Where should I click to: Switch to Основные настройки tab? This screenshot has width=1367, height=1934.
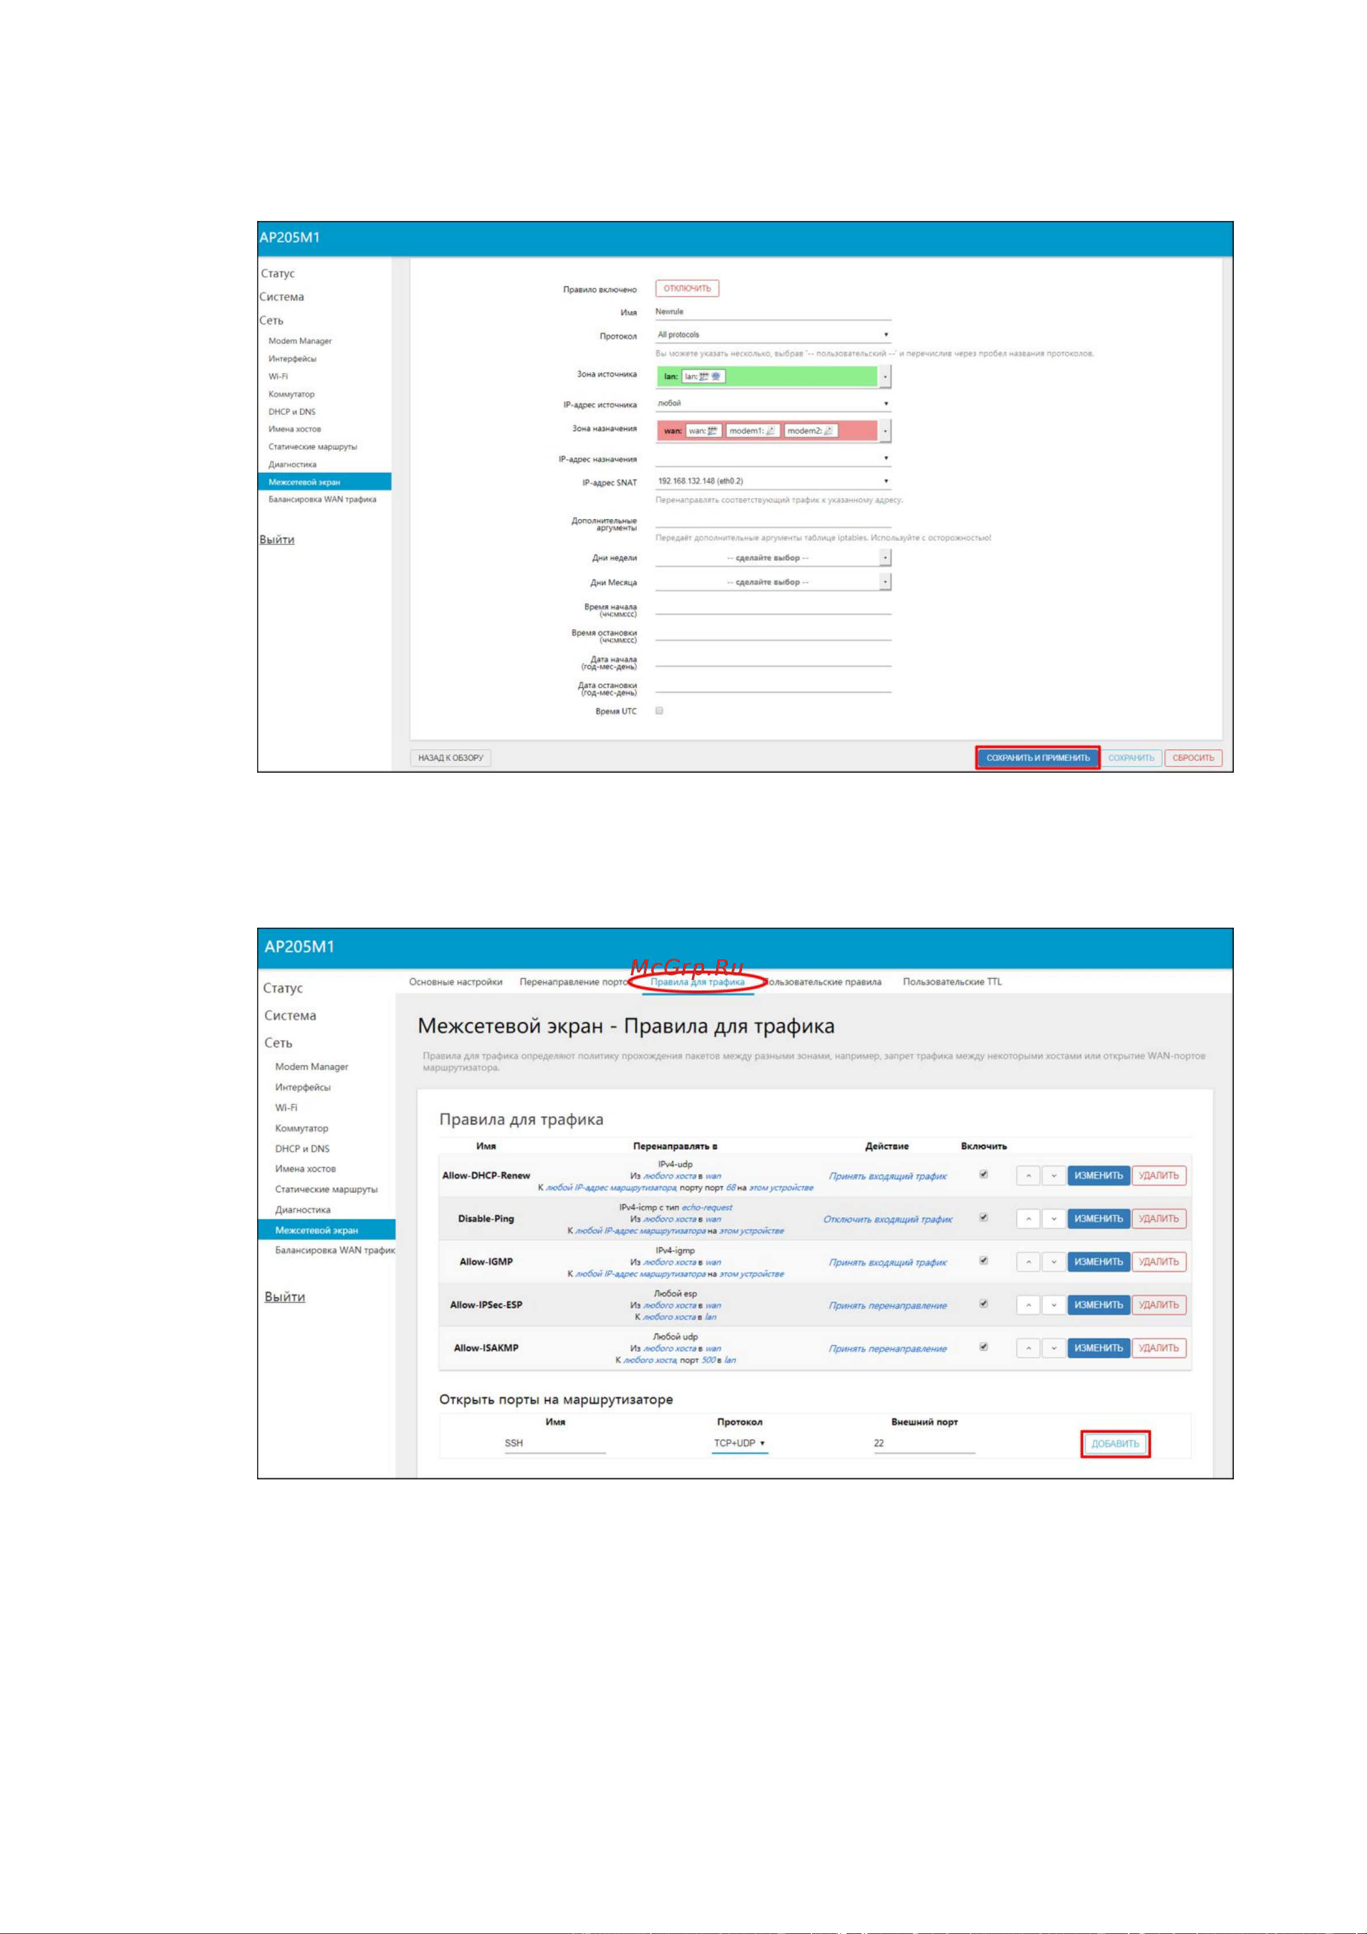tap(456, 982)
